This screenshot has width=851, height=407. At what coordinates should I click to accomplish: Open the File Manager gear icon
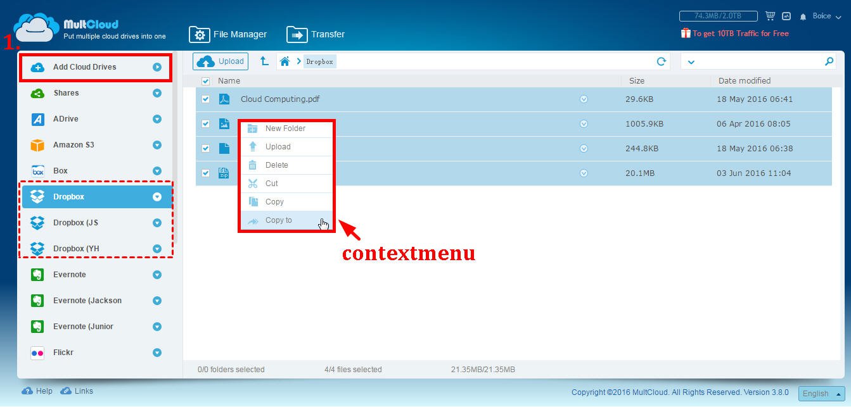click(x=200, y=34)
